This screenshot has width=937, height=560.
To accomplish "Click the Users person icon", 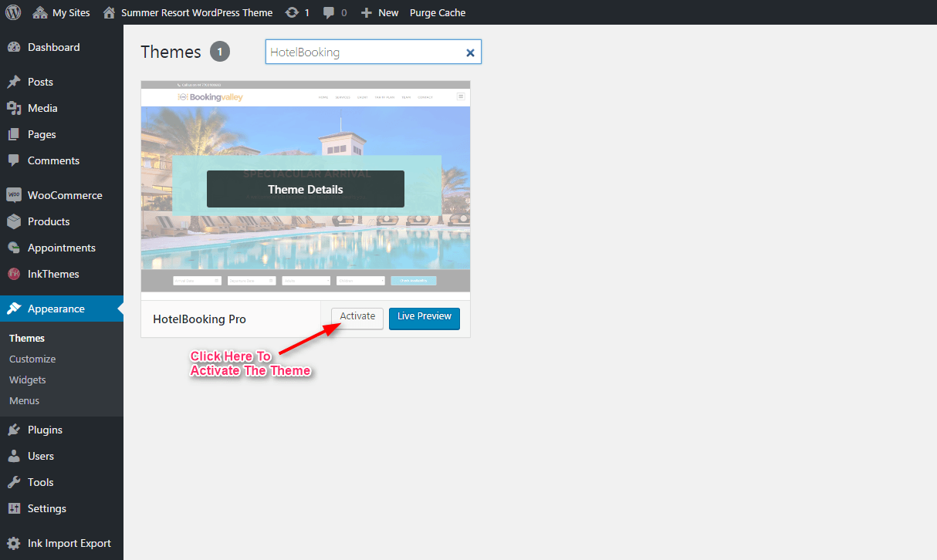I will (x=14, y=456).
